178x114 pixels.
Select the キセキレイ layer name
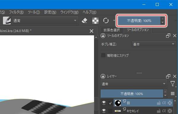(133, 111)
